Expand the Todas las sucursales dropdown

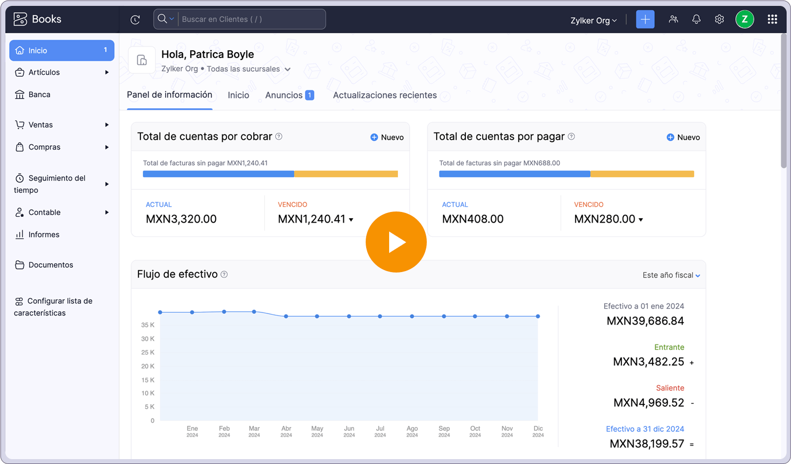pos(288,69)
